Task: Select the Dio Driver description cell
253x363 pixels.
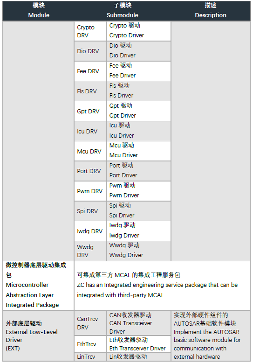Action: 138,51
